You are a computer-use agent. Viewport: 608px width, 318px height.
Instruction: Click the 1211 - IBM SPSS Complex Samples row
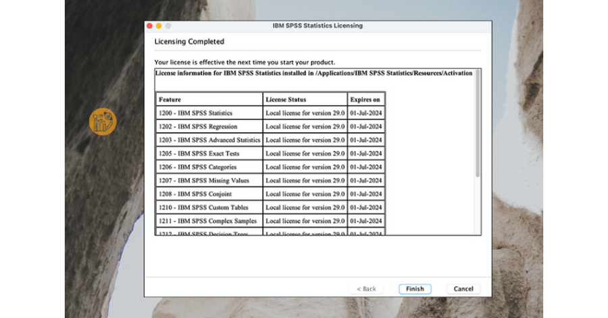[x=209, y=221]
